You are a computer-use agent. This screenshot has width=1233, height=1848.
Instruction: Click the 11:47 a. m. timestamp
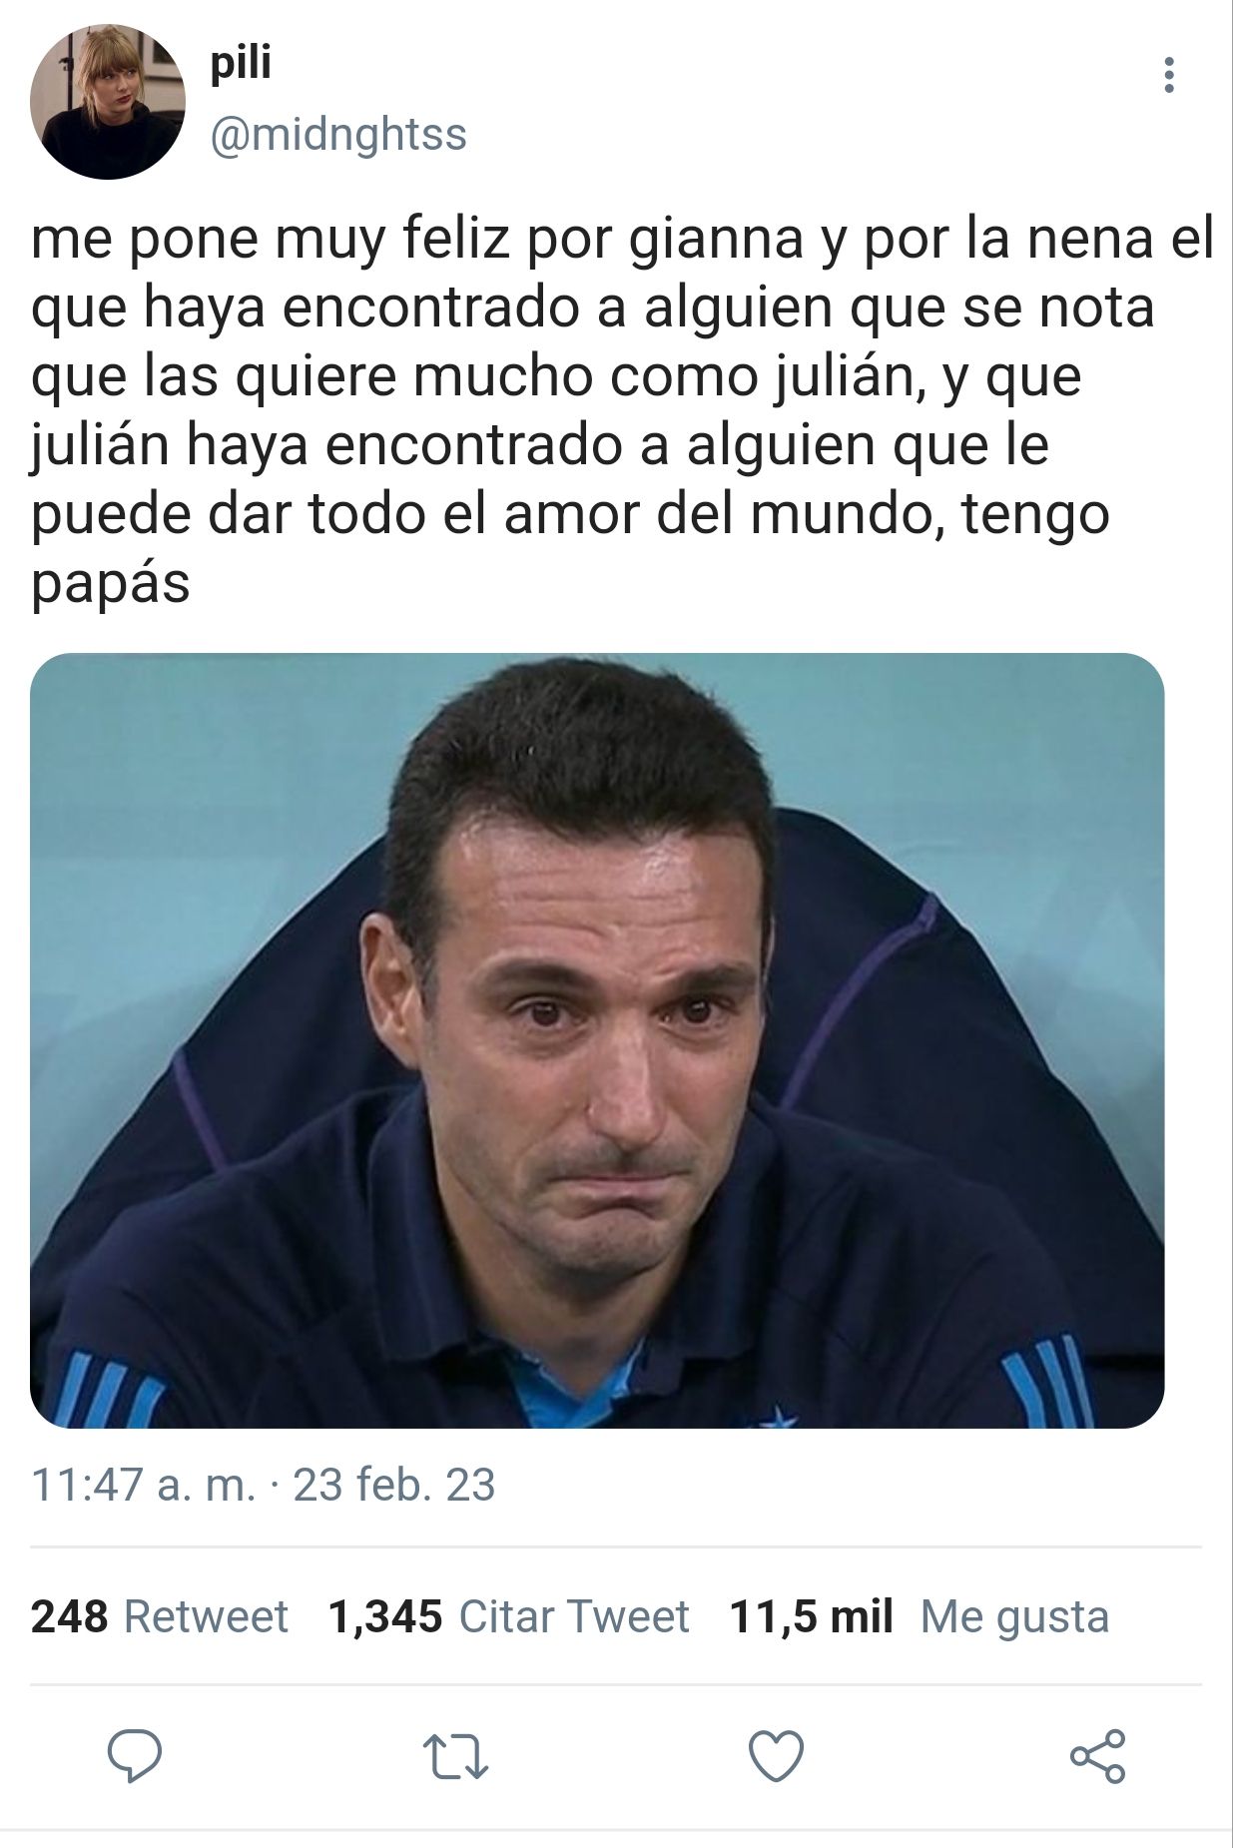pos(143,1485)
